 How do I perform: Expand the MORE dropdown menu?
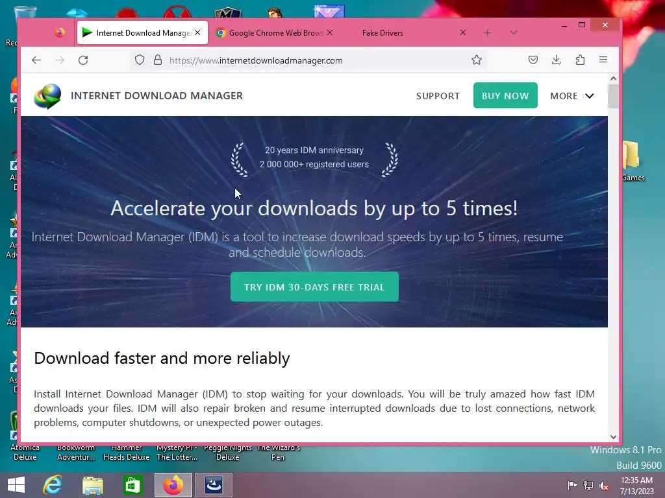click(x=571, y=96)
